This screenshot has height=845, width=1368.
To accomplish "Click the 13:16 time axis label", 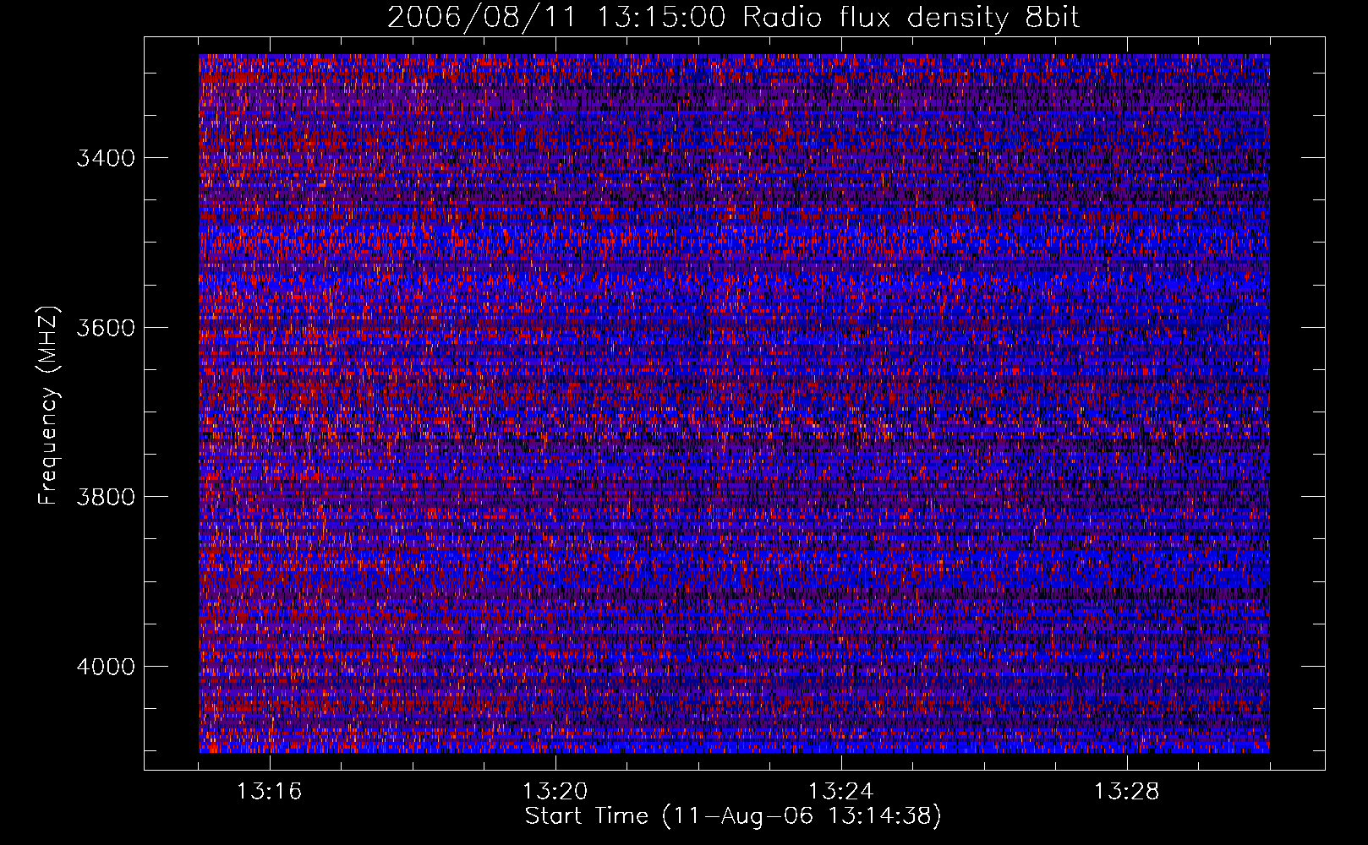I will 269,792.
